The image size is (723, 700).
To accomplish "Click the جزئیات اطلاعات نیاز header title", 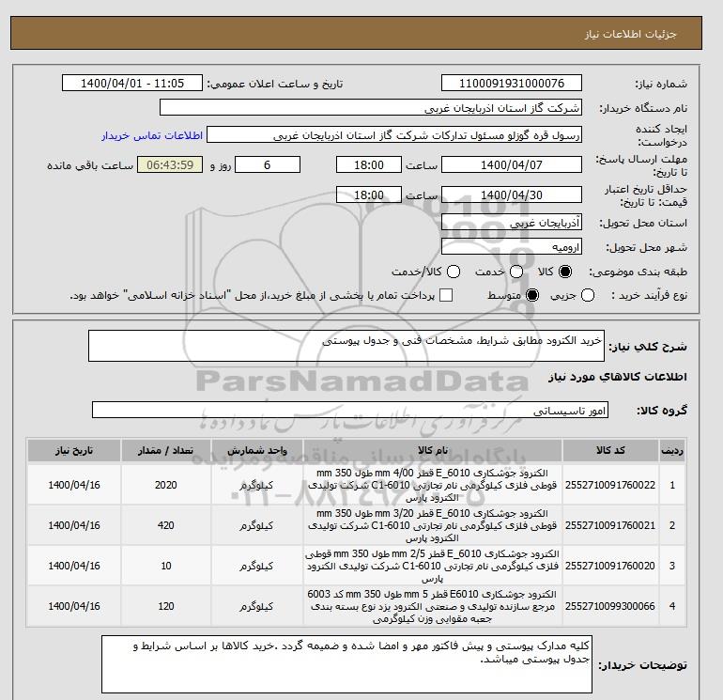I will click(630, 34).
